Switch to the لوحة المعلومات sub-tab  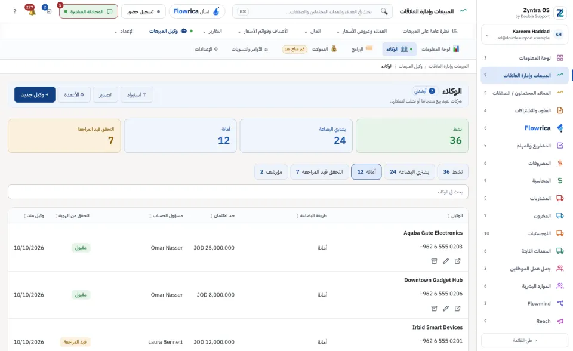click(x=440, y=49)
